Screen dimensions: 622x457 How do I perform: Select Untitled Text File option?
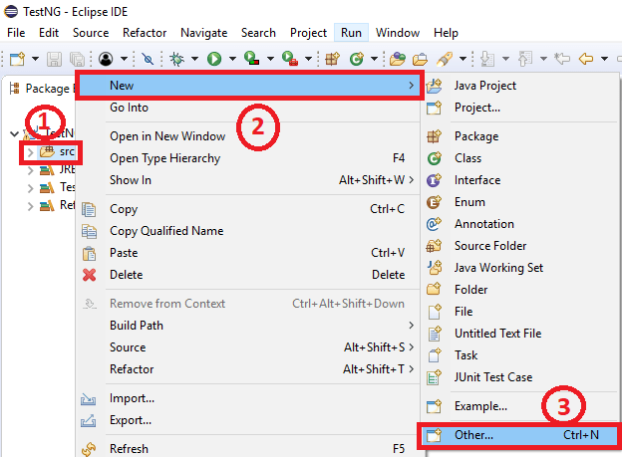(x=520, y=334)
